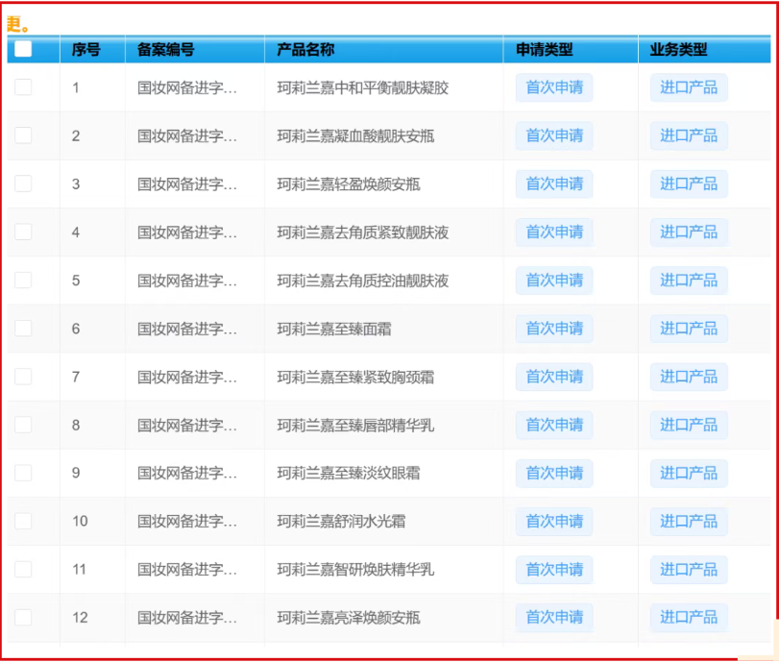The image size is (779, 662).
Task: Check the checkbox for row 11
Action: point(23,569)
